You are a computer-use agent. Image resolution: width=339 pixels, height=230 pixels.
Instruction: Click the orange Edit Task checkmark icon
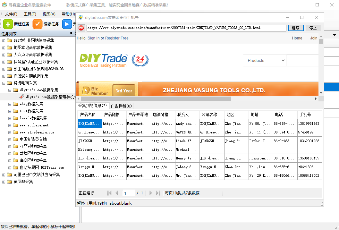38,24
